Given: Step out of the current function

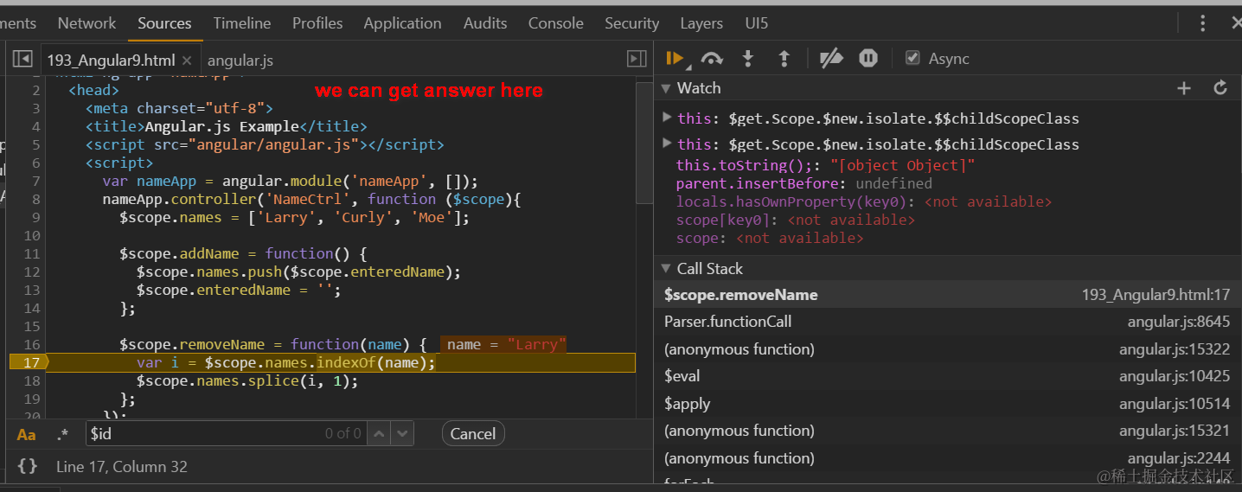Looking at the screenshot, I should [784, 58].
